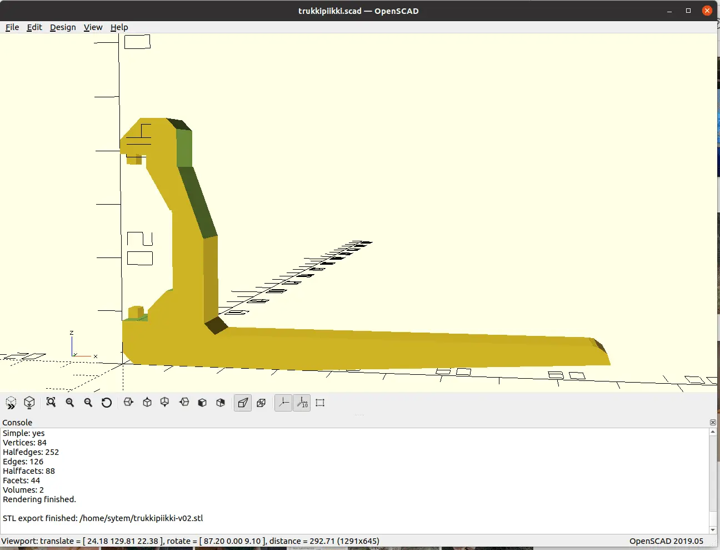
Task: Minimize the OpenSCAD window
Action: pyautogui.click(x=669, y=11)
